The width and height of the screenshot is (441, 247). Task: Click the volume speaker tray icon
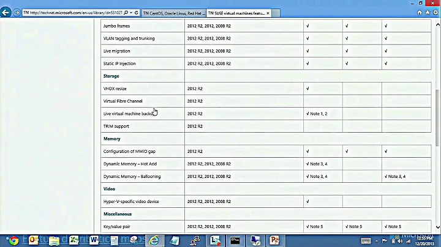pyautogui.click(x=400, y=241)
